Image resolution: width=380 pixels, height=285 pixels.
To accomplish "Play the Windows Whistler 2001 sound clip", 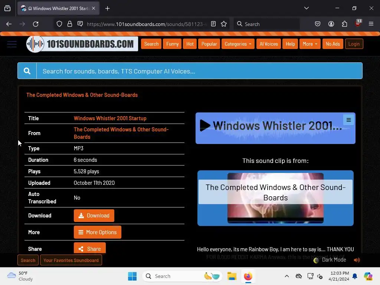I will click(205, 125).
